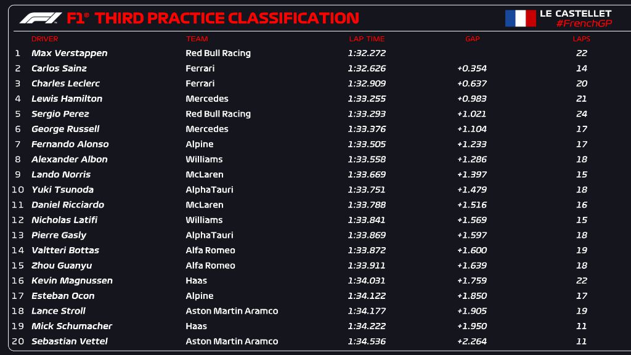Image resolution: width=631 pixels, height=355 pixels.
Task: Click the +0.354 gap value
Action: click(x=471, y=68)
